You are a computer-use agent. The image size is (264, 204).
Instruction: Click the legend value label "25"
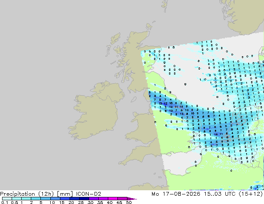pyautogui.click(x=81, y=202)
